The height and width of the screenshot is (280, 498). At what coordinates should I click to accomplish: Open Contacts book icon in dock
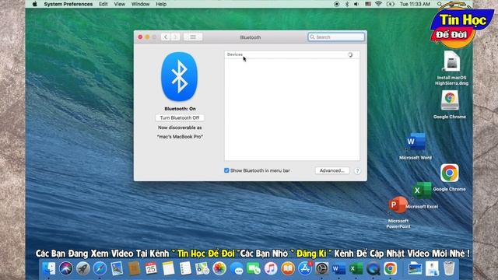click(134, 268)
